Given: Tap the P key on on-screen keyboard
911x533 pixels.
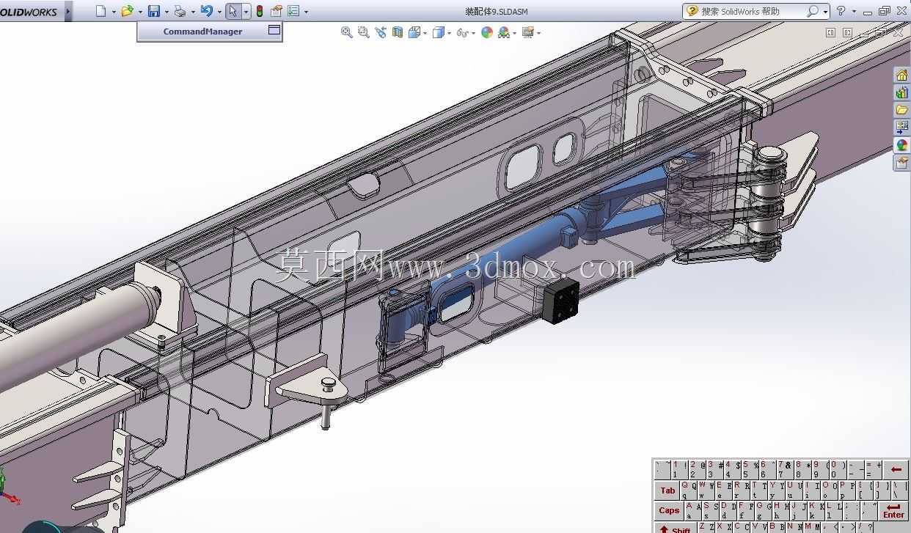Looking at the screenshot, I should pos(846,490).
